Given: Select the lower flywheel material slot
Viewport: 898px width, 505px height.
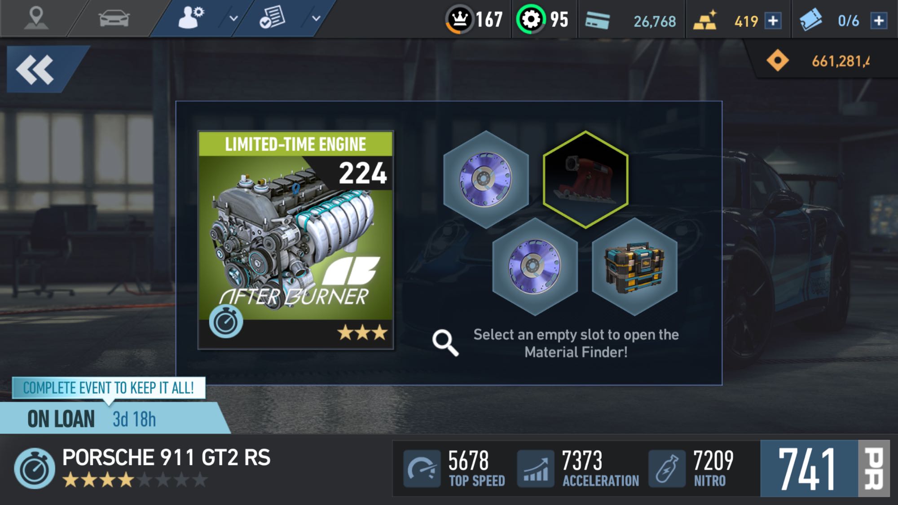Looking at the screenshot, I should 535,267.
